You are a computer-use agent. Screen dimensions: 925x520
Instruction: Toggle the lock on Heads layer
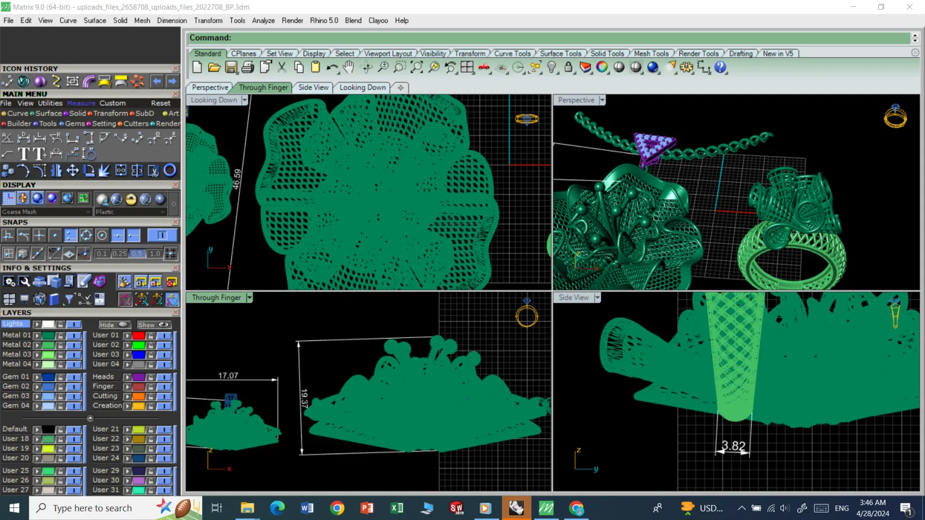point(150,377)
